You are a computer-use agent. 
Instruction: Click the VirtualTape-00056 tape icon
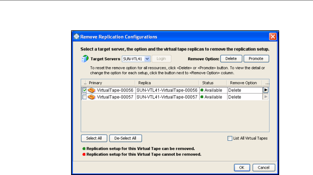pos(92,90)
